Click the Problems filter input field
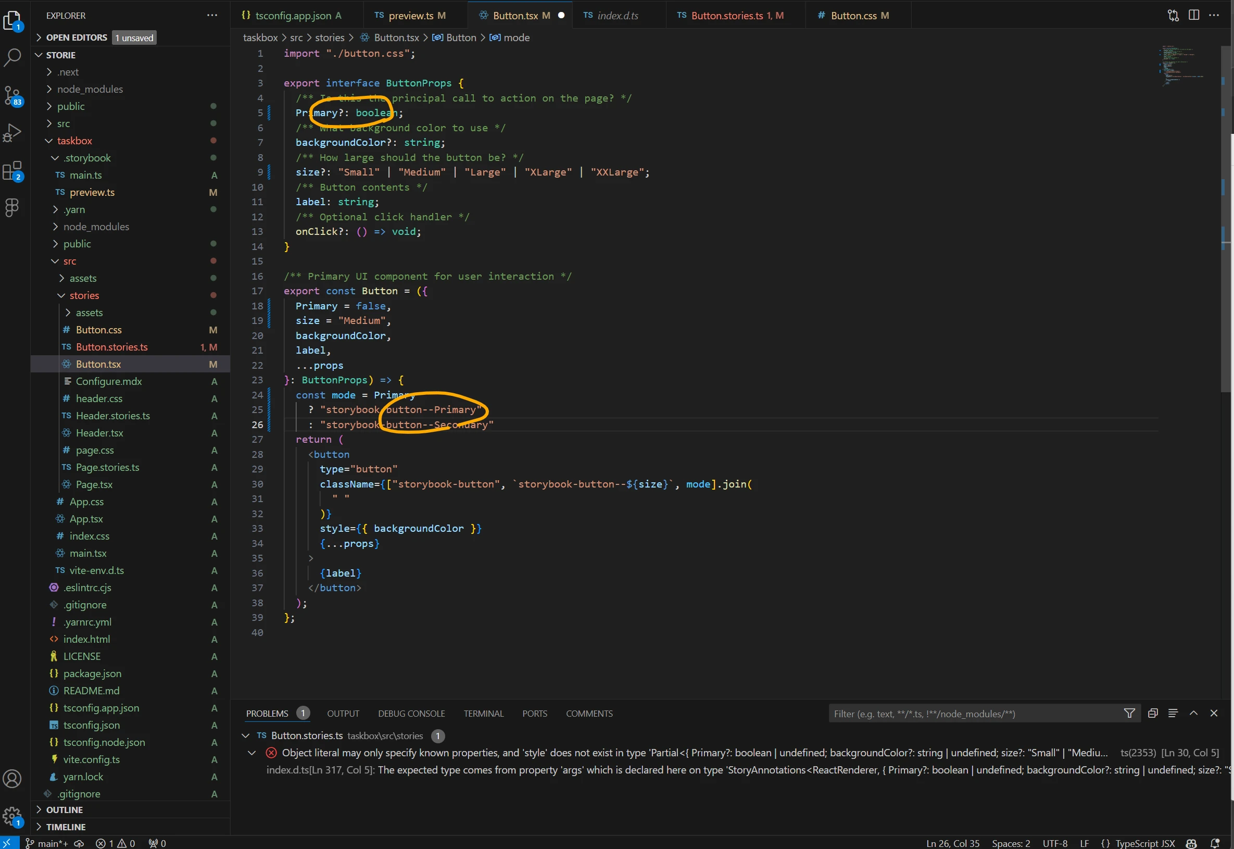This screenshot has width=1234, height=849. coord(976,714)
